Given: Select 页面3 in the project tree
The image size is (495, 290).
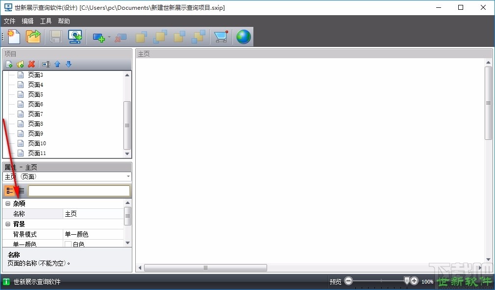Looking at the screenshot, I should pos(35,75).
